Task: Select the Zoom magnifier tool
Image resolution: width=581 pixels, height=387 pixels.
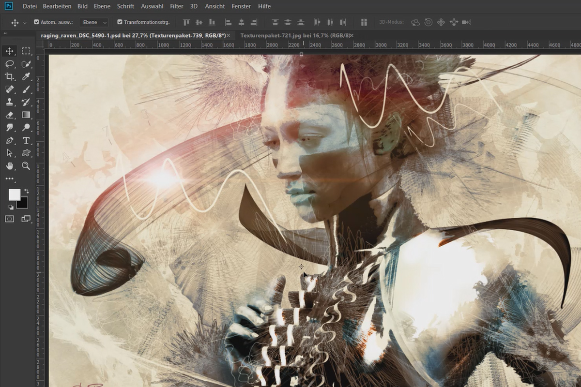Action: coord(26,166)
